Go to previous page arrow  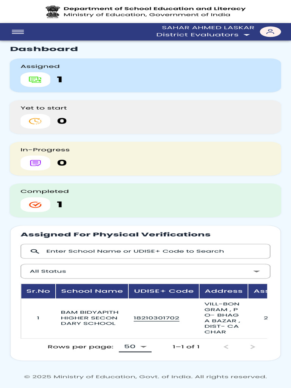pos(226,347)
